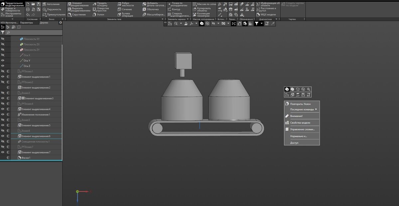The width and height of the screenshot is (399, 206).
Task: Click the Уклон draft tool
Action: pyautogui.click(x=98, y=15)
